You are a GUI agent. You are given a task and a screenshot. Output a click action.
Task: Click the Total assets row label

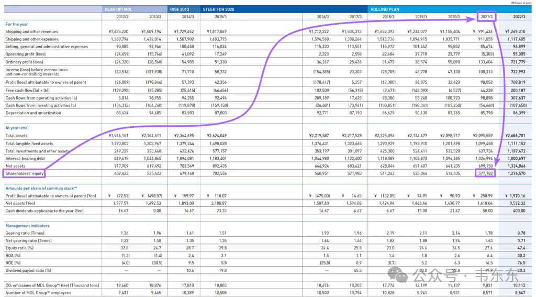(16, 136)
